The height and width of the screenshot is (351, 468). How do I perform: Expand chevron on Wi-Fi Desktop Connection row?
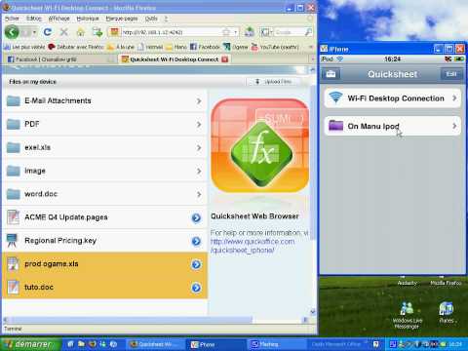point(454,97)
